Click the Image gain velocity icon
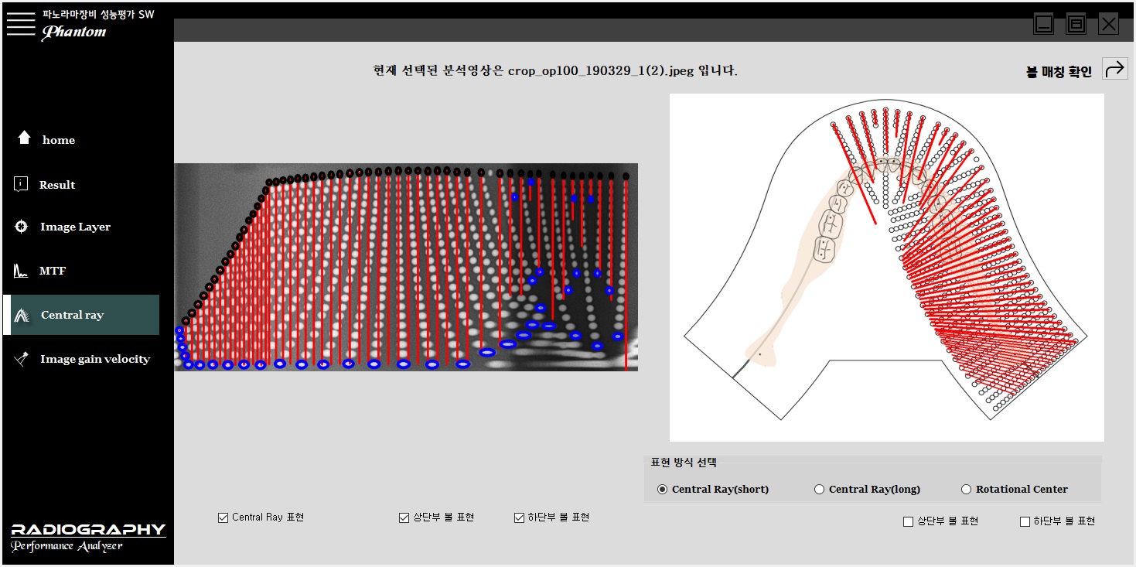 22,359
